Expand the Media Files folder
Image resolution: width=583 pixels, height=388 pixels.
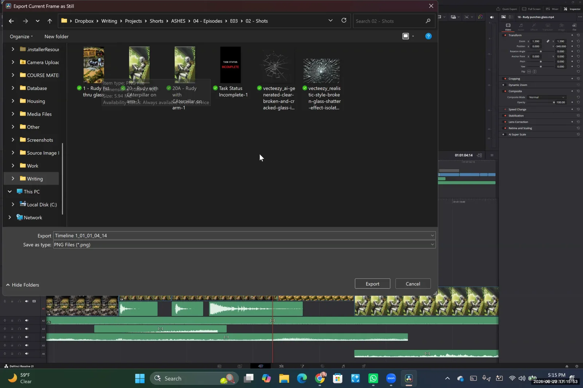click(x=13, y=114)
